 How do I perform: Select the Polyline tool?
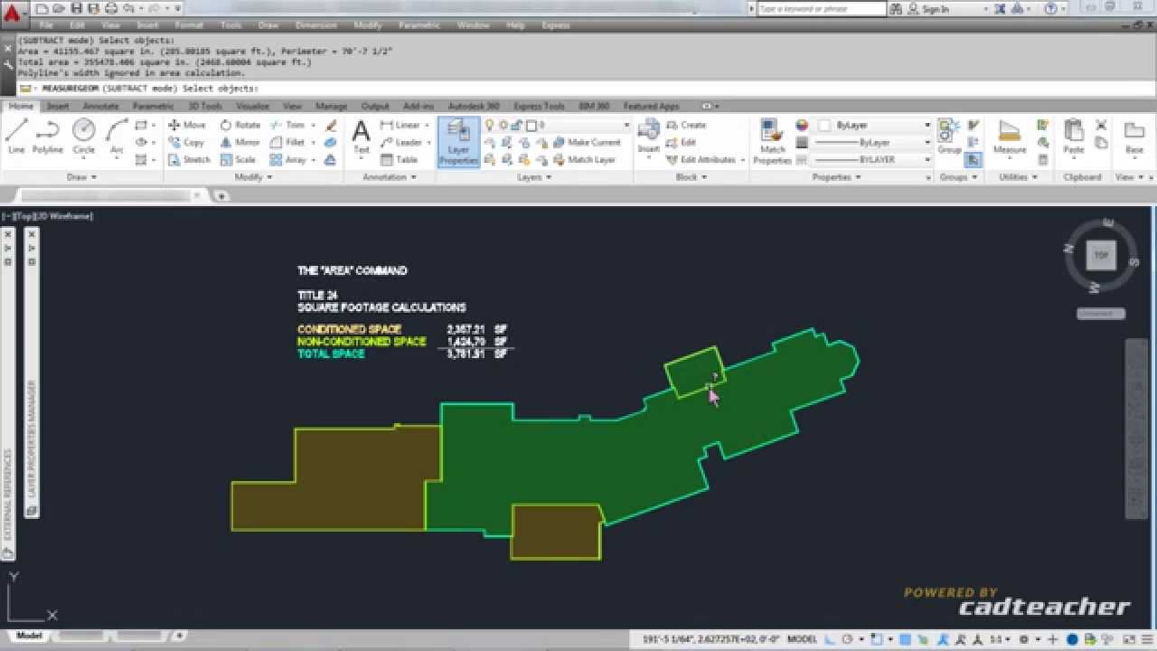tap(47, 136)
